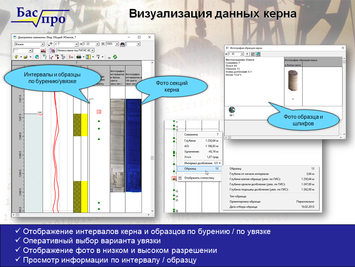Select the Образец 13 context menu entry
Viewport: 355px width, 267px height.
click(x=199, y=169)
